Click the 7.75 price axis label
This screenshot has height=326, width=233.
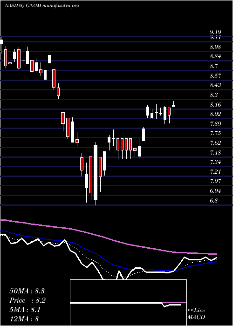tap(215, 133)
